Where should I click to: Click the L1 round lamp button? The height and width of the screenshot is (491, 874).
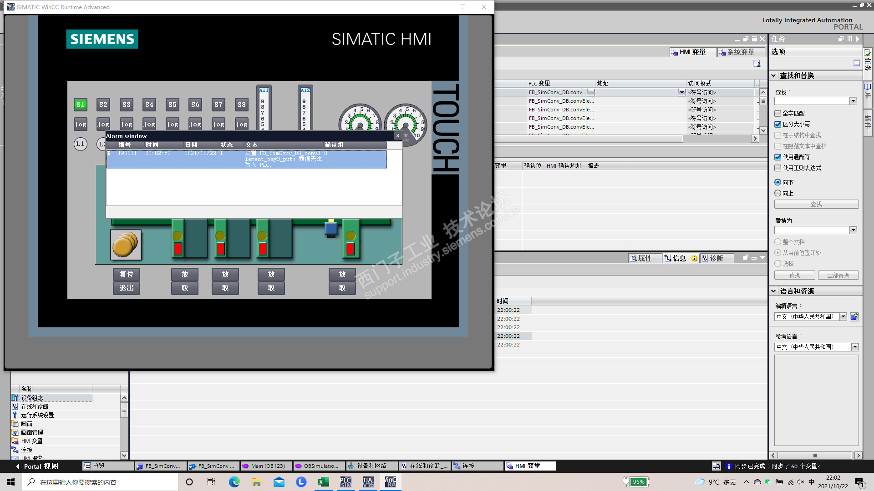point(80,144)
